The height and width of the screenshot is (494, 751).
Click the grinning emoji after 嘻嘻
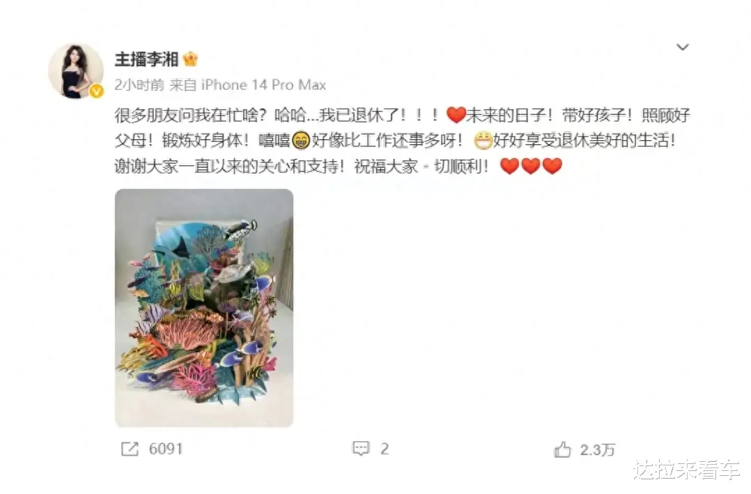[x=301, y=140]
